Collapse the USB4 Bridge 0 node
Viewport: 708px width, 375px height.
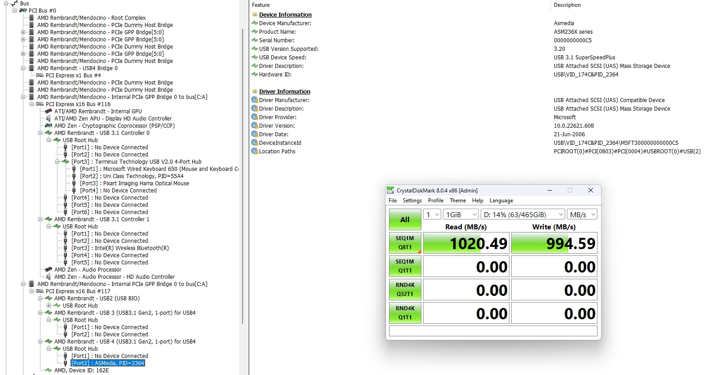pyautogui.click(x=23, y=68)
